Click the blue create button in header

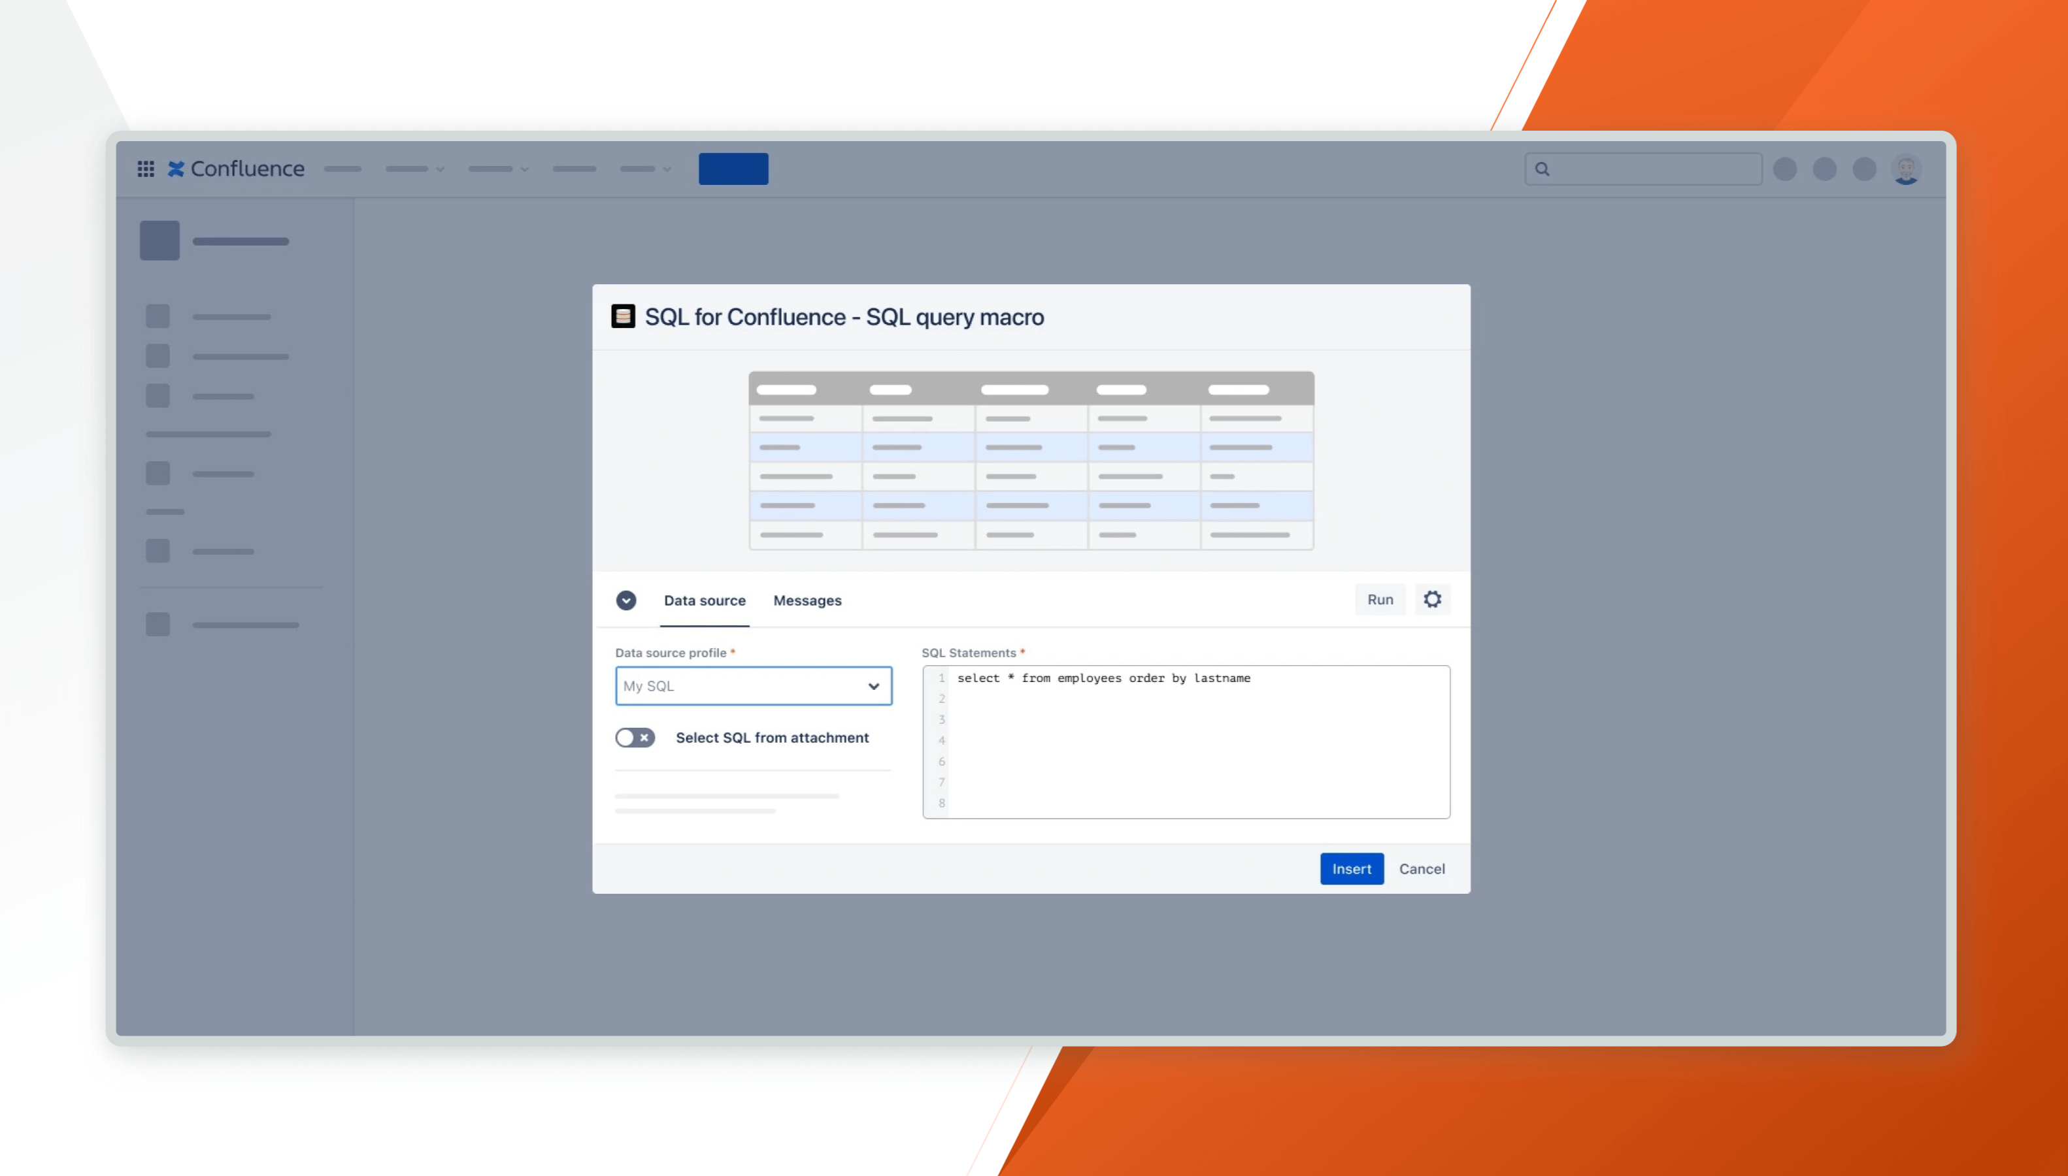733,169
